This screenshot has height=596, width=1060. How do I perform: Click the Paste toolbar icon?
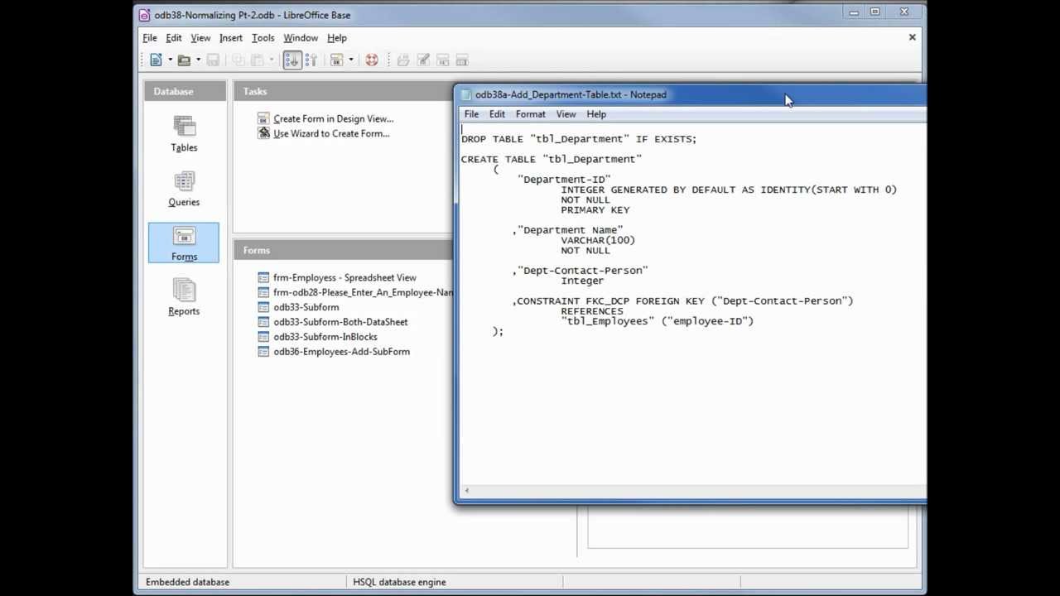tap(258, 60)
